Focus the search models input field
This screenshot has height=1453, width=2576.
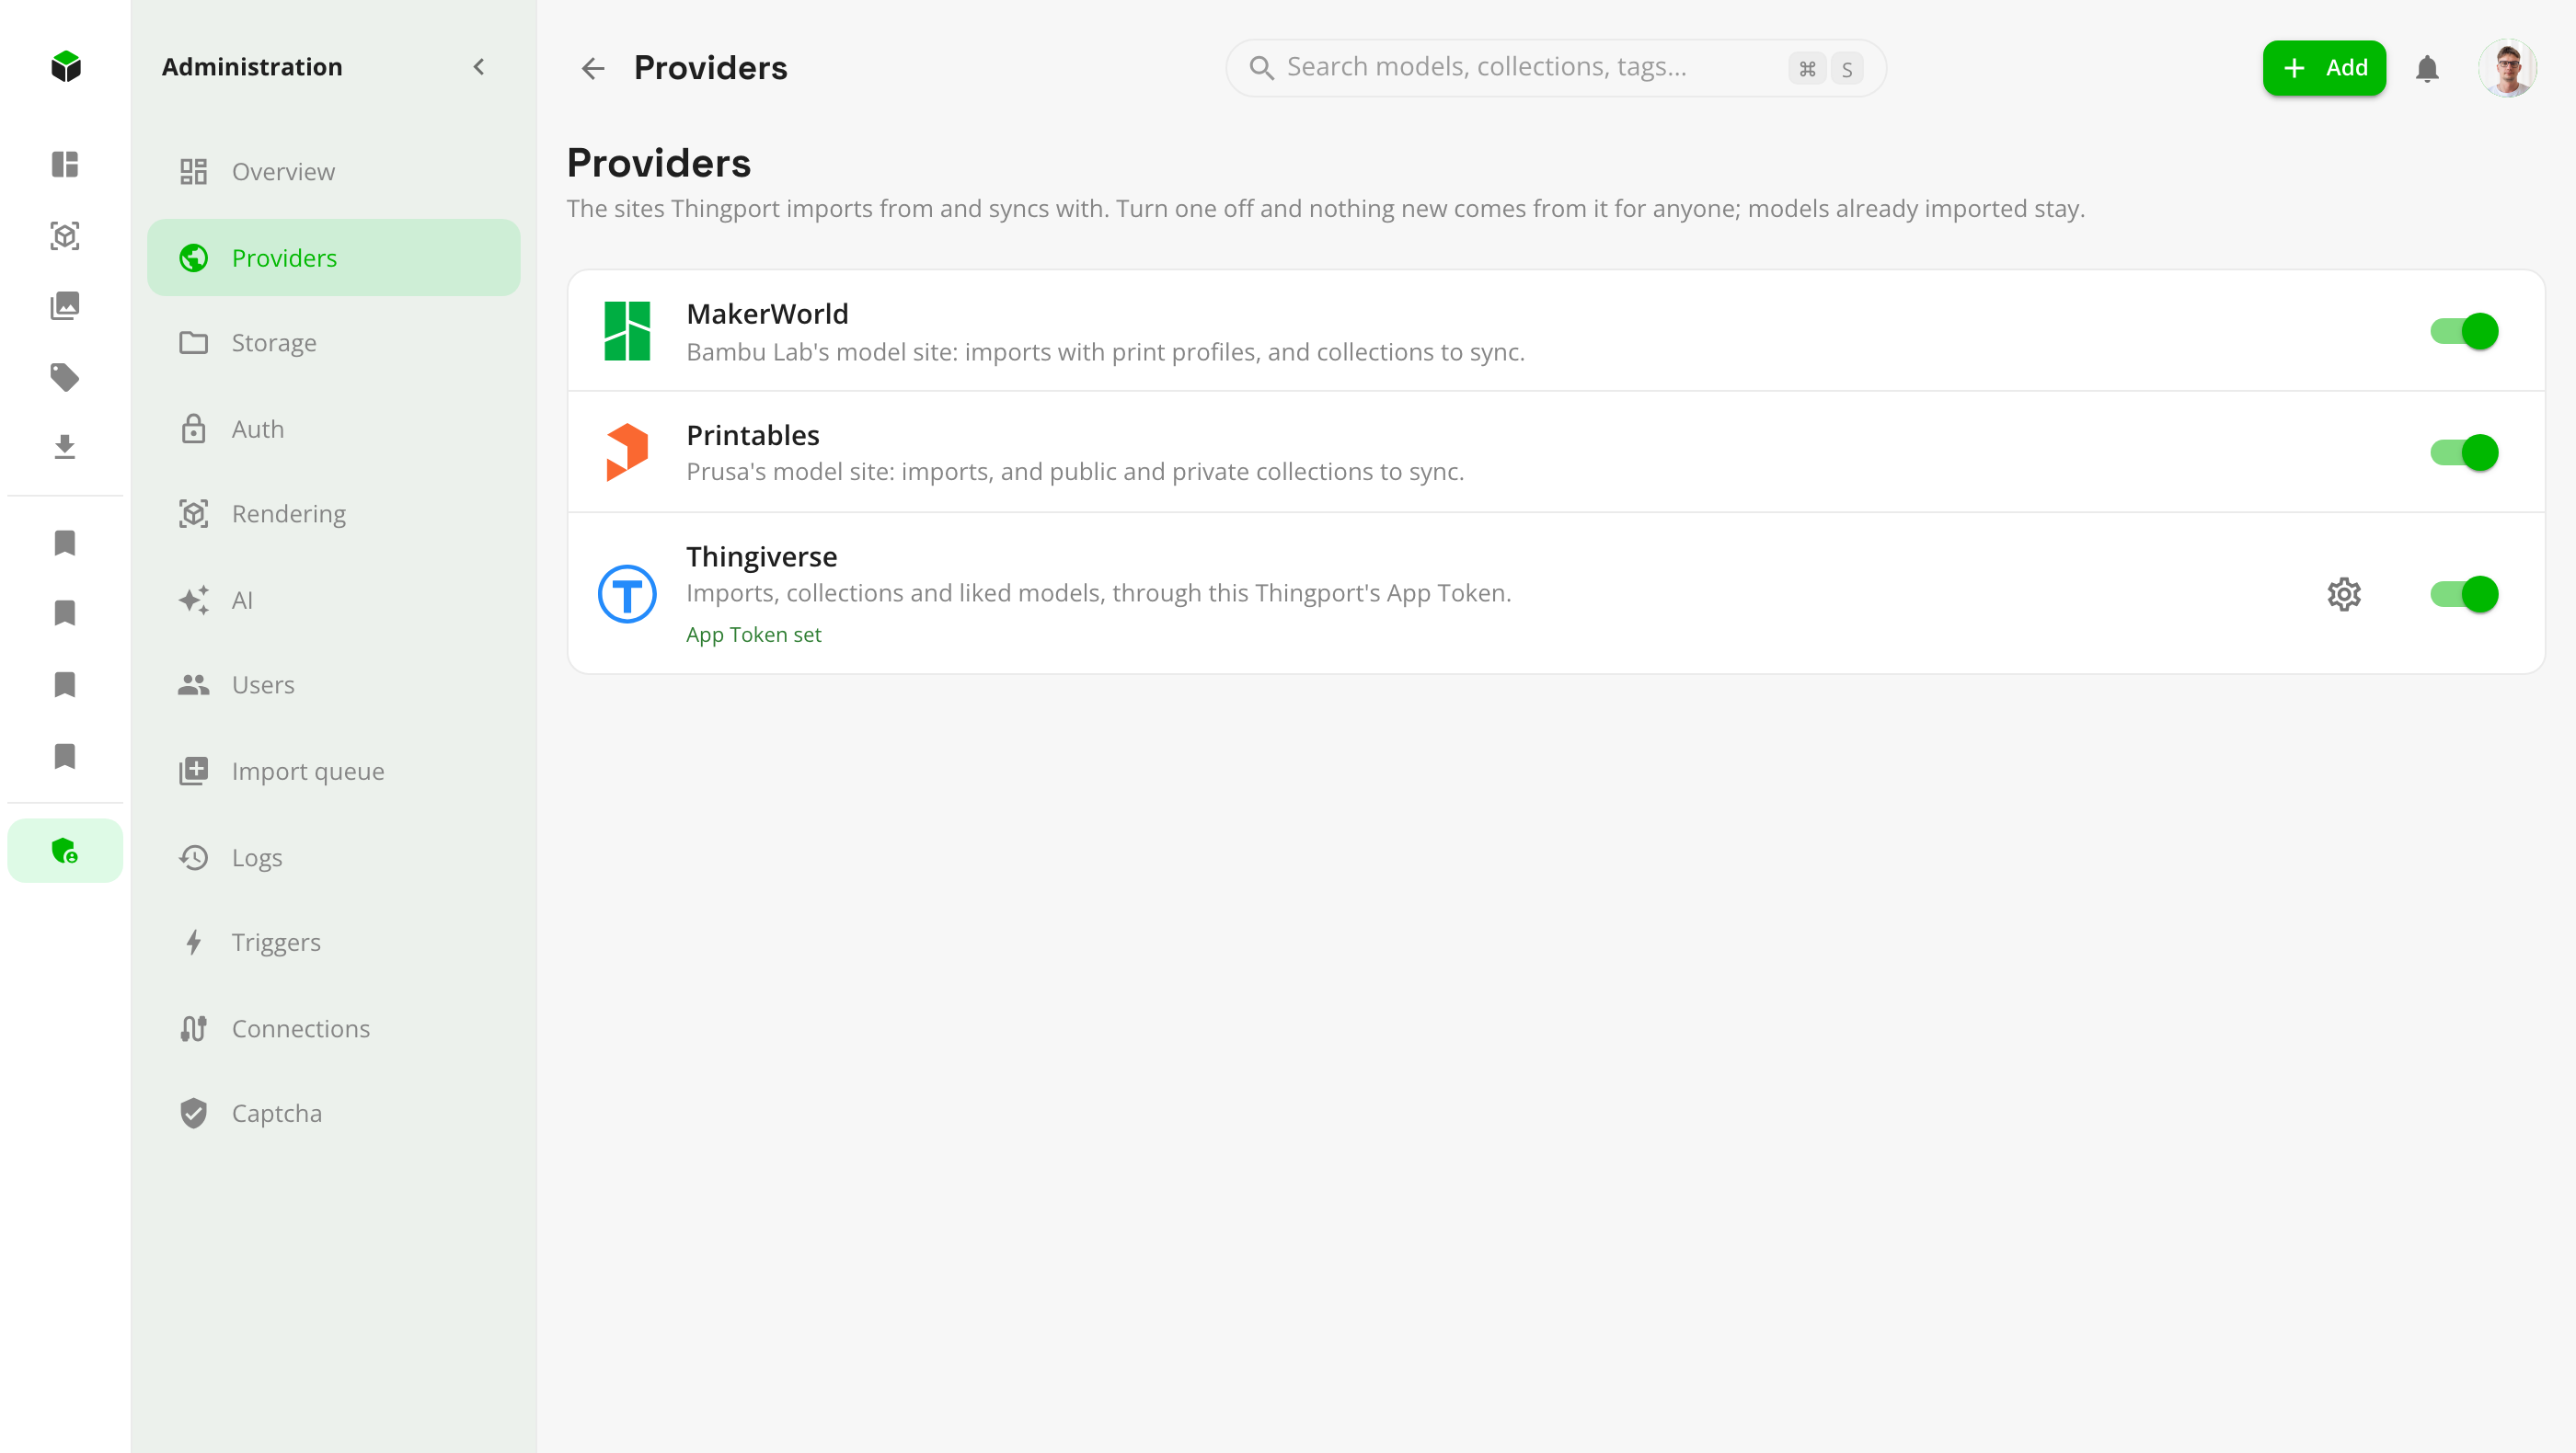click(1556, 68)
